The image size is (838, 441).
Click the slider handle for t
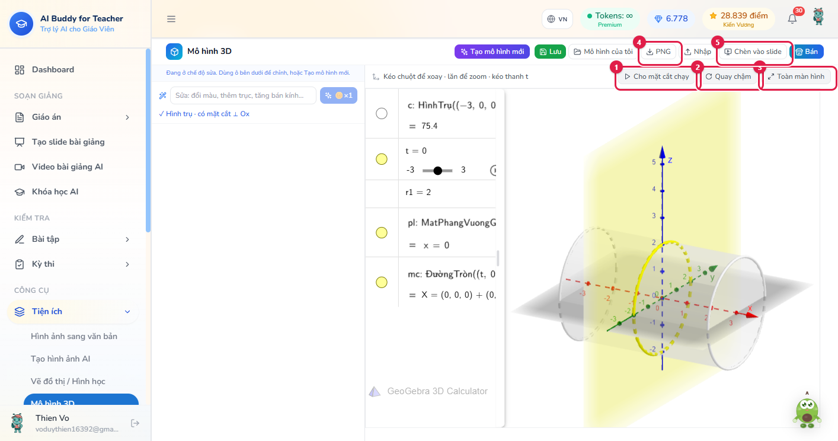point(437,171)
